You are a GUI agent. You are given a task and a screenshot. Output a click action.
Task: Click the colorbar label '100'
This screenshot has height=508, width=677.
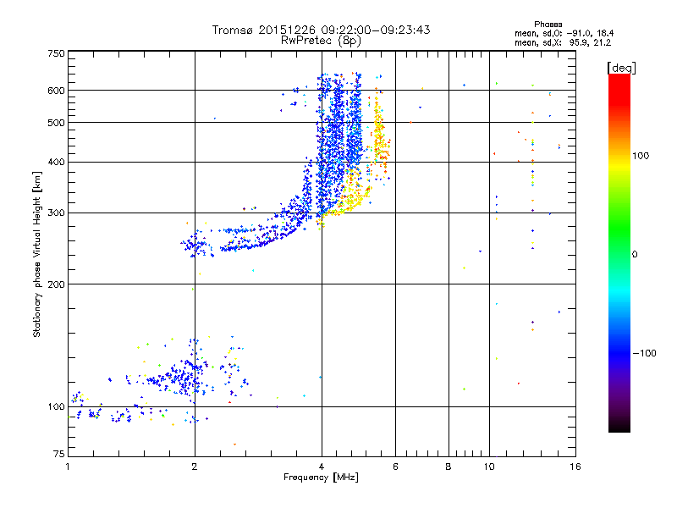click(x=641, y=156)
